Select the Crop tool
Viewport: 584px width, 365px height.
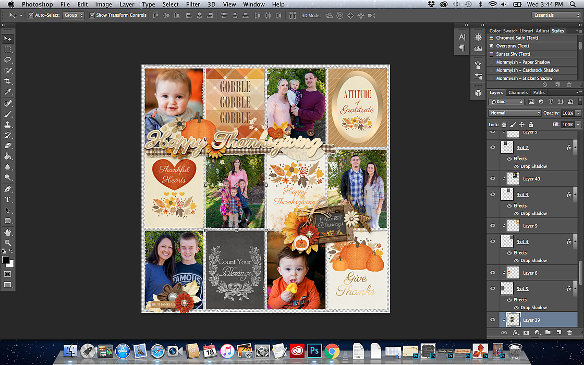(7, 81)
